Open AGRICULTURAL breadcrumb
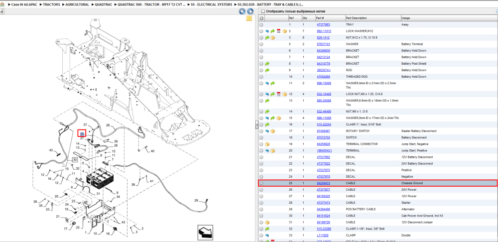Screen dimensions: 498x242 coord(77,5)
